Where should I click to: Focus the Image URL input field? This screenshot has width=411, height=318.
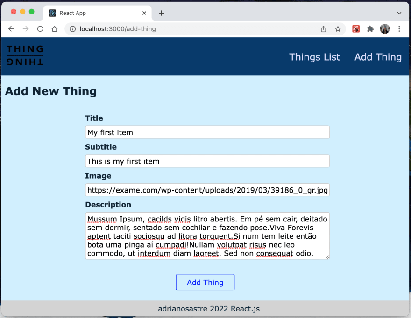[x=207, y=190]
